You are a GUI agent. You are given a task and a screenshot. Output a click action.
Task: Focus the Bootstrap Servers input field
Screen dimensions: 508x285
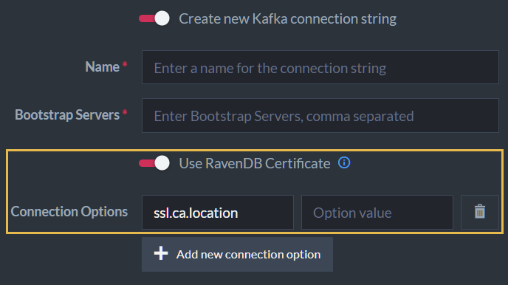pyautogui.click(x=320, y=116)
